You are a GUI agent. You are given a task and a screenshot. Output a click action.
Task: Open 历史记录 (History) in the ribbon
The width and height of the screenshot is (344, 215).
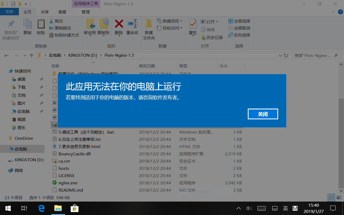coord(212,38)
